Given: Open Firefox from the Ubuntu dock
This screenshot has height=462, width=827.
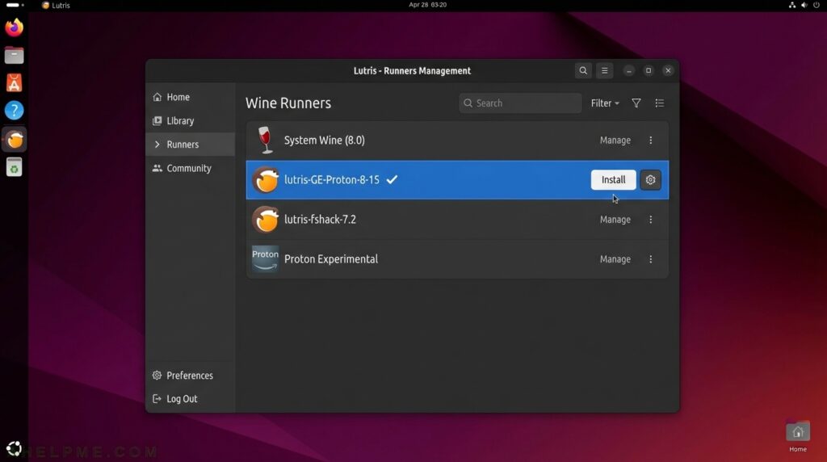Looking at the screenshot, I should click(x=14, y=28).
